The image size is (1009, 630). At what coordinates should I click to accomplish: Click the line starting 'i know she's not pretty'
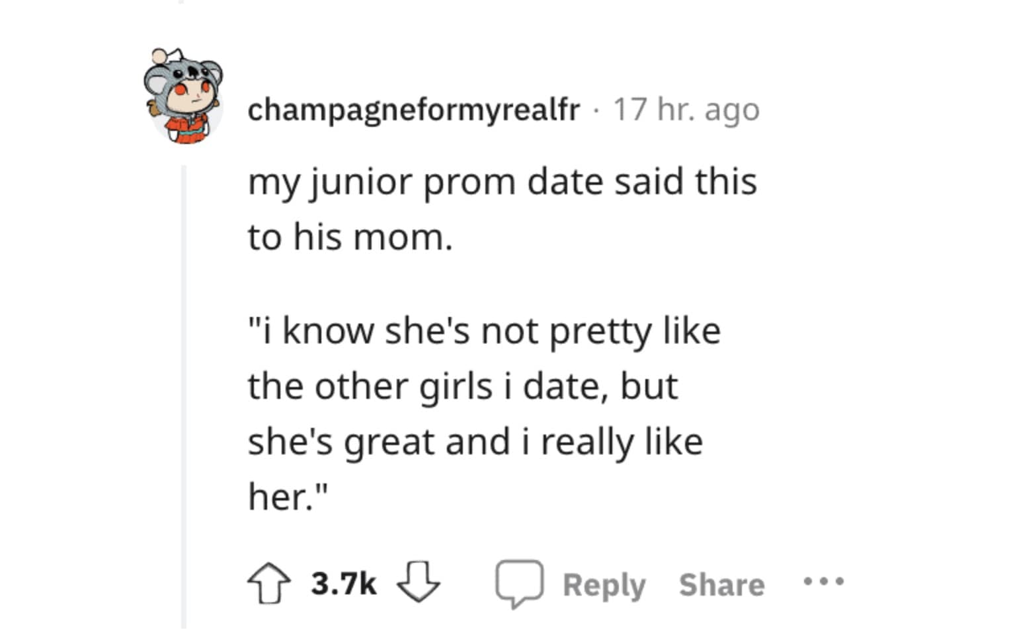point(484,331)
